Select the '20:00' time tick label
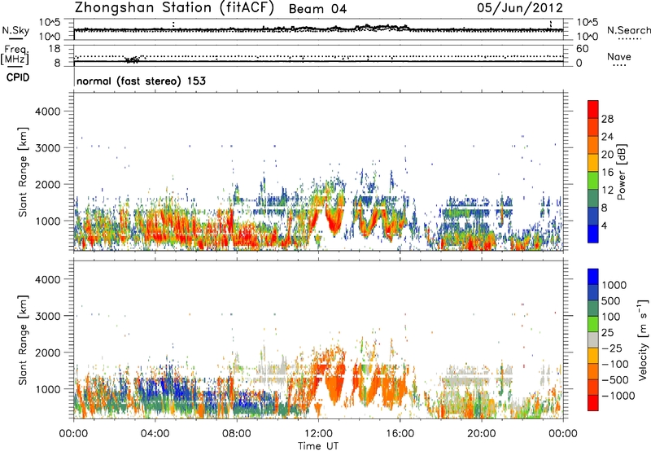Viewport: 651px width, 451px height. (481, 434)
